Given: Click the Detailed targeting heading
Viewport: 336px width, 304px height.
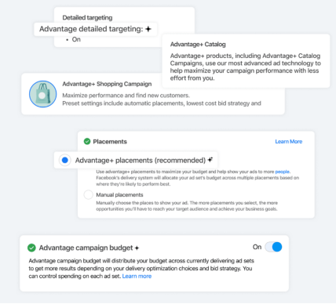Looking at the screenshot, I should 87,18.
